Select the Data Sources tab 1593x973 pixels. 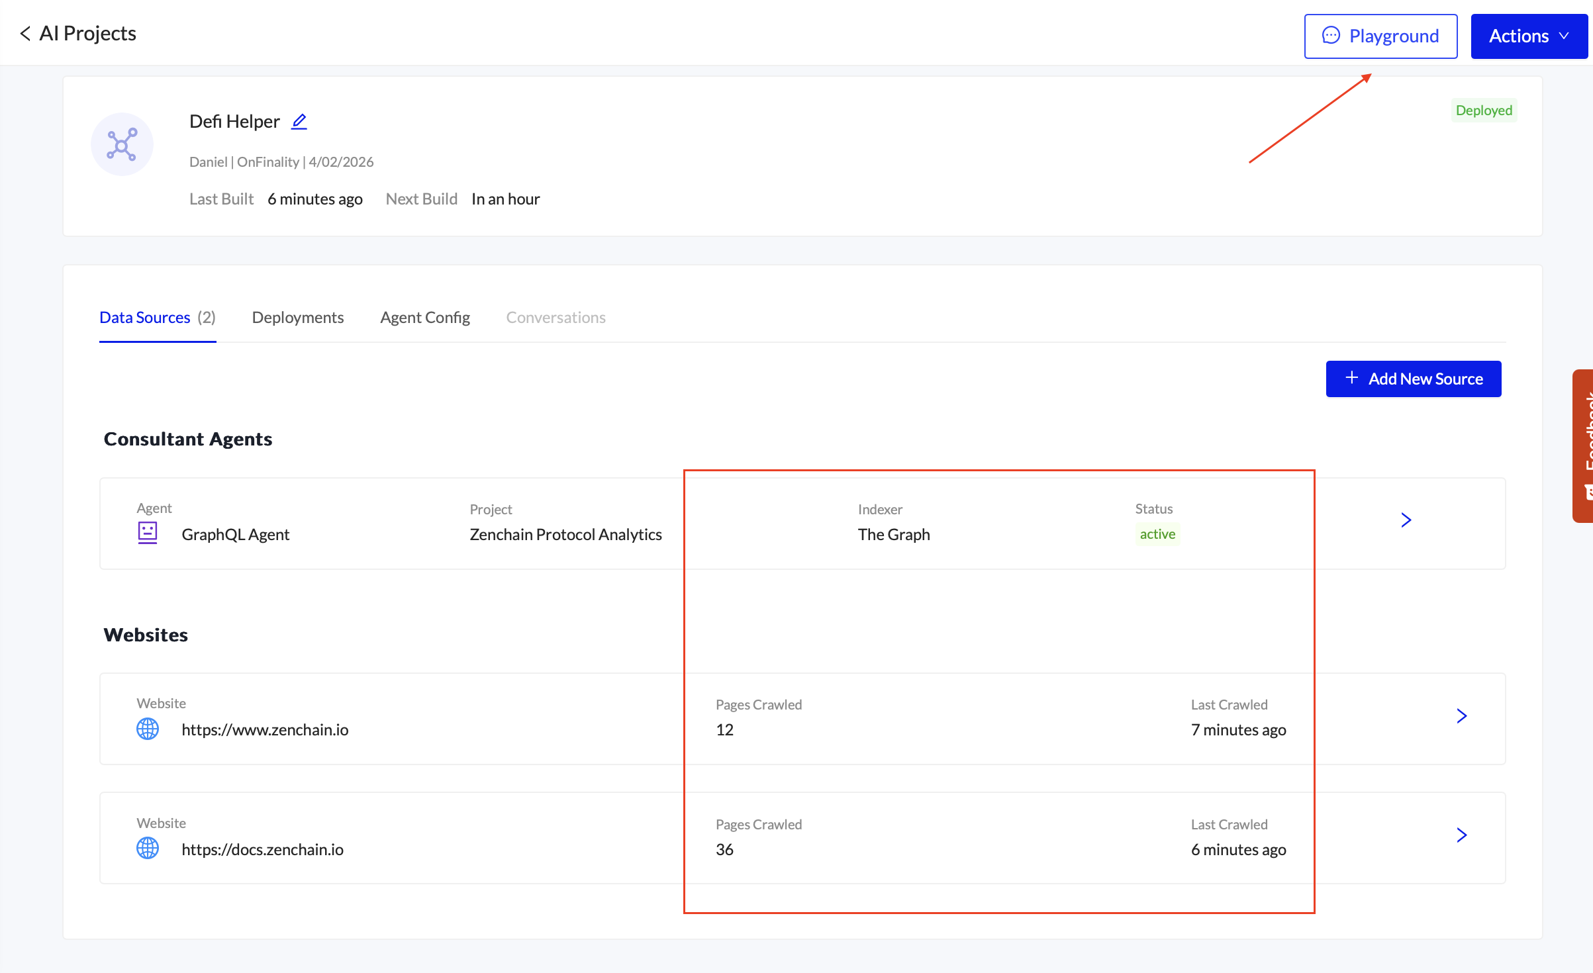click(x=157, y=318)
